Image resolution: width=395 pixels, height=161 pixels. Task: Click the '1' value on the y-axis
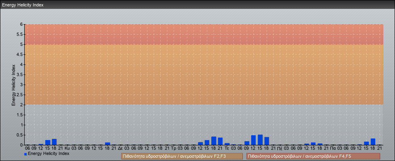(x=22, y=125)
